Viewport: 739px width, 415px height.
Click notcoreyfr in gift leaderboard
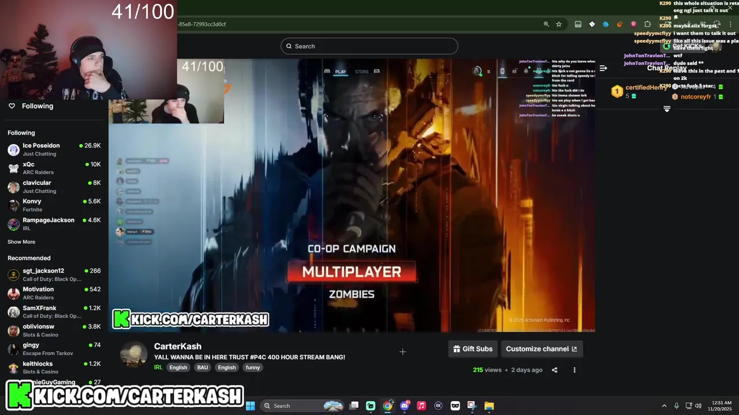coord(696,97)
